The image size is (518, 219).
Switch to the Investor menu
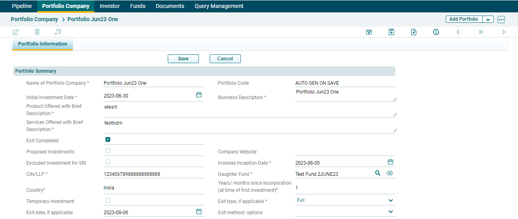click(x=110, y=6)
